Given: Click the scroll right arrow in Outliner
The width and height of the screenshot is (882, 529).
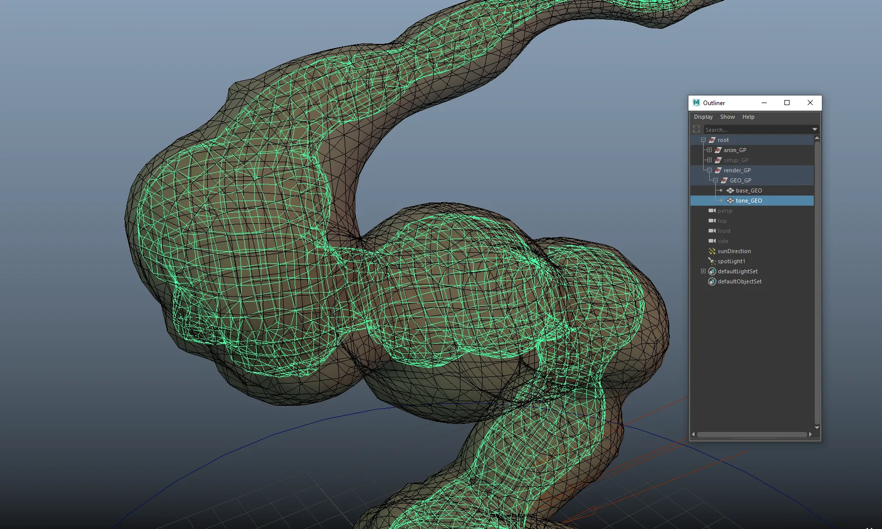Looking at the screenshot, I should pos(811,435).
